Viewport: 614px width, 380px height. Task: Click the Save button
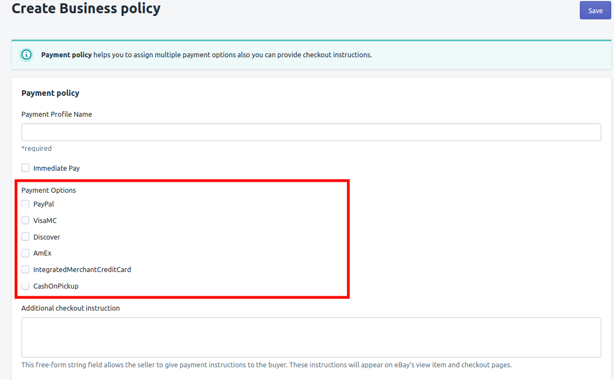(x=595, y=10)
